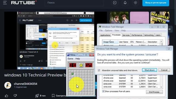The width and height of the screenshot is (176, 99).
Task: Click the Task Manager window title icon
Action: pyautogui.click(x=100, y=27)
